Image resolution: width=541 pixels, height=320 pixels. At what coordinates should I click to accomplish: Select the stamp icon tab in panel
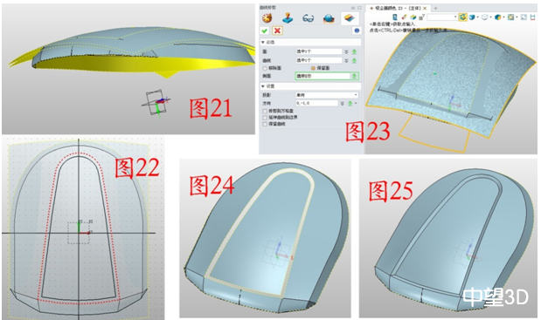[288, 18]
